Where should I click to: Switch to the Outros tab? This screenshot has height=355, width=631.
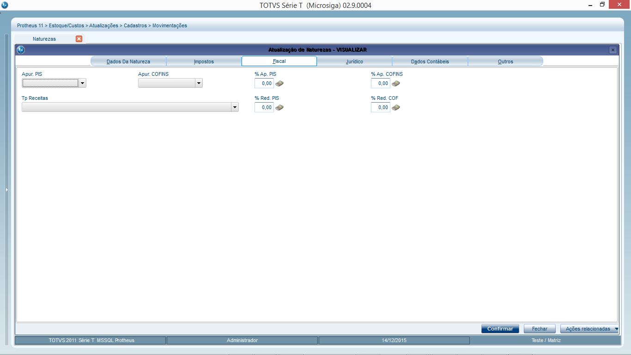(x=505, y=61)
